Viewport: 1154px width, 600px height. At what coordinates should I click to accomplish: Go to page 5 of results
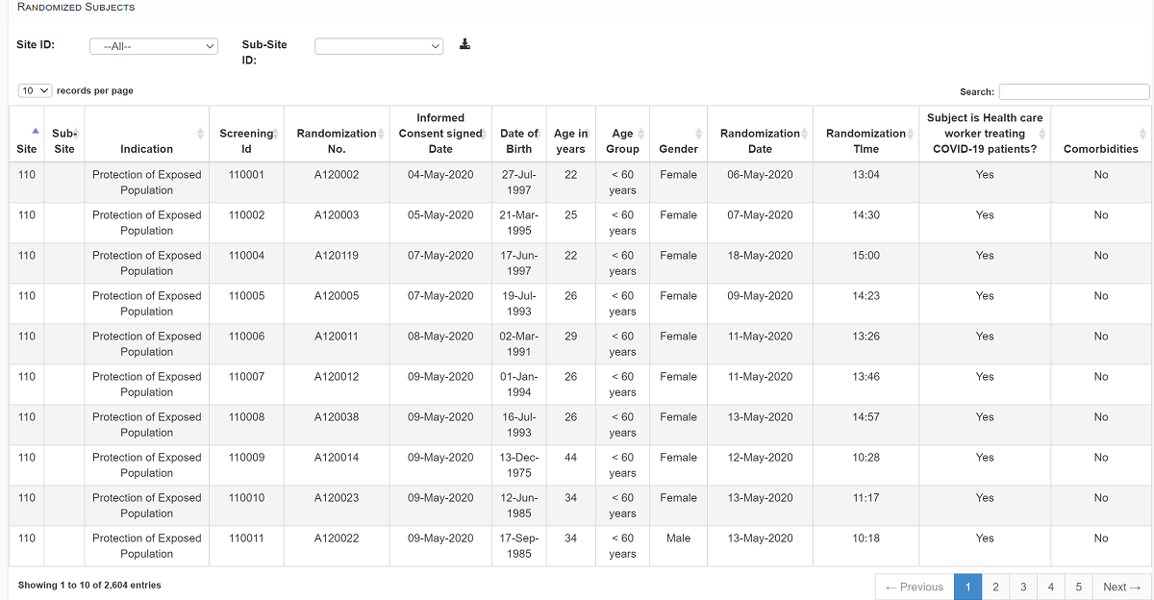point(1079,587)
